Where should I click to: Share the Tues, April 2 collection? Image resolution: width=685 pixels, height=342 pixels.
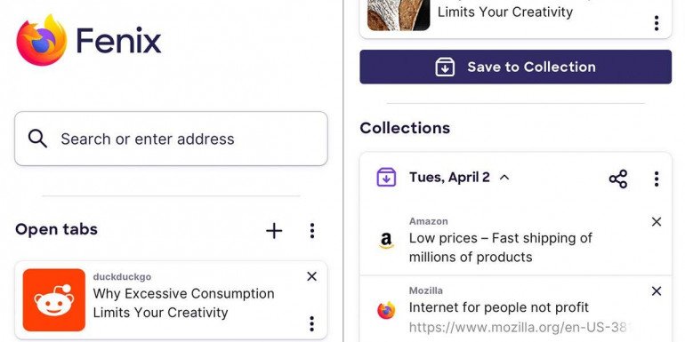[618, 179]
